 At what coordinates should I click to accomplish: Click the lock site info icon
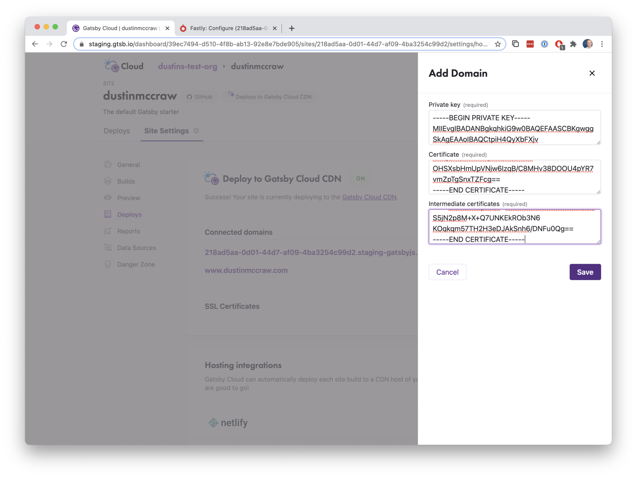point(82,44)
